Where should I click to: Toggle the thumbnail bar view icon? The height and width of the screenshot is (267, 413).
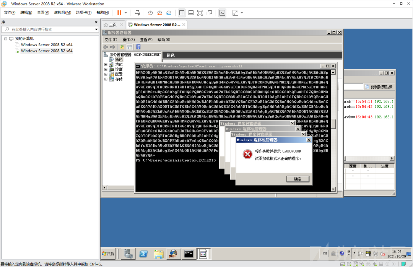(191, 13)
